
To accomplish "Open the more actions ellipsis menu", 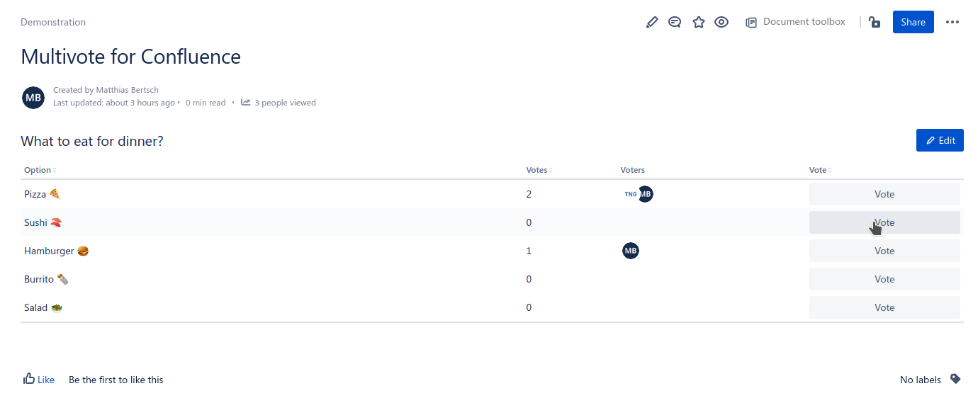I will coord(952,22).
